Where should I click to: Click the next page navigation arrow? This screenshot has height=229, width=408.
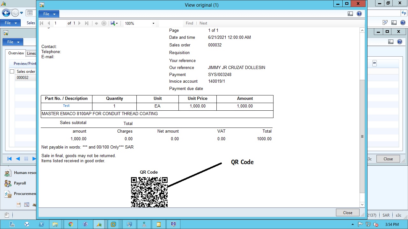[79, 23]
